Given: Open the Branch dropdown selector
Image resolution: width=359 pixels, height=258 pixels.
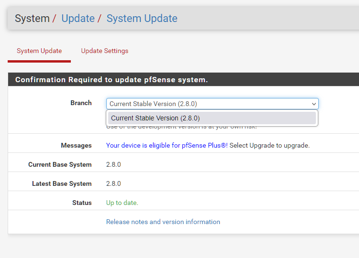Looking at the screenshot, I should (x=212, y=104).
